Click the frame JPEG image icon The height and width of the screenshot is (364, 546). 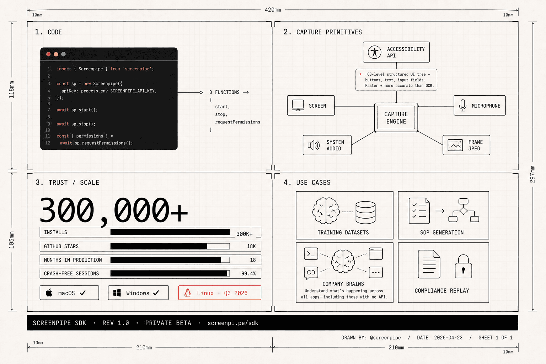(455, 145)
